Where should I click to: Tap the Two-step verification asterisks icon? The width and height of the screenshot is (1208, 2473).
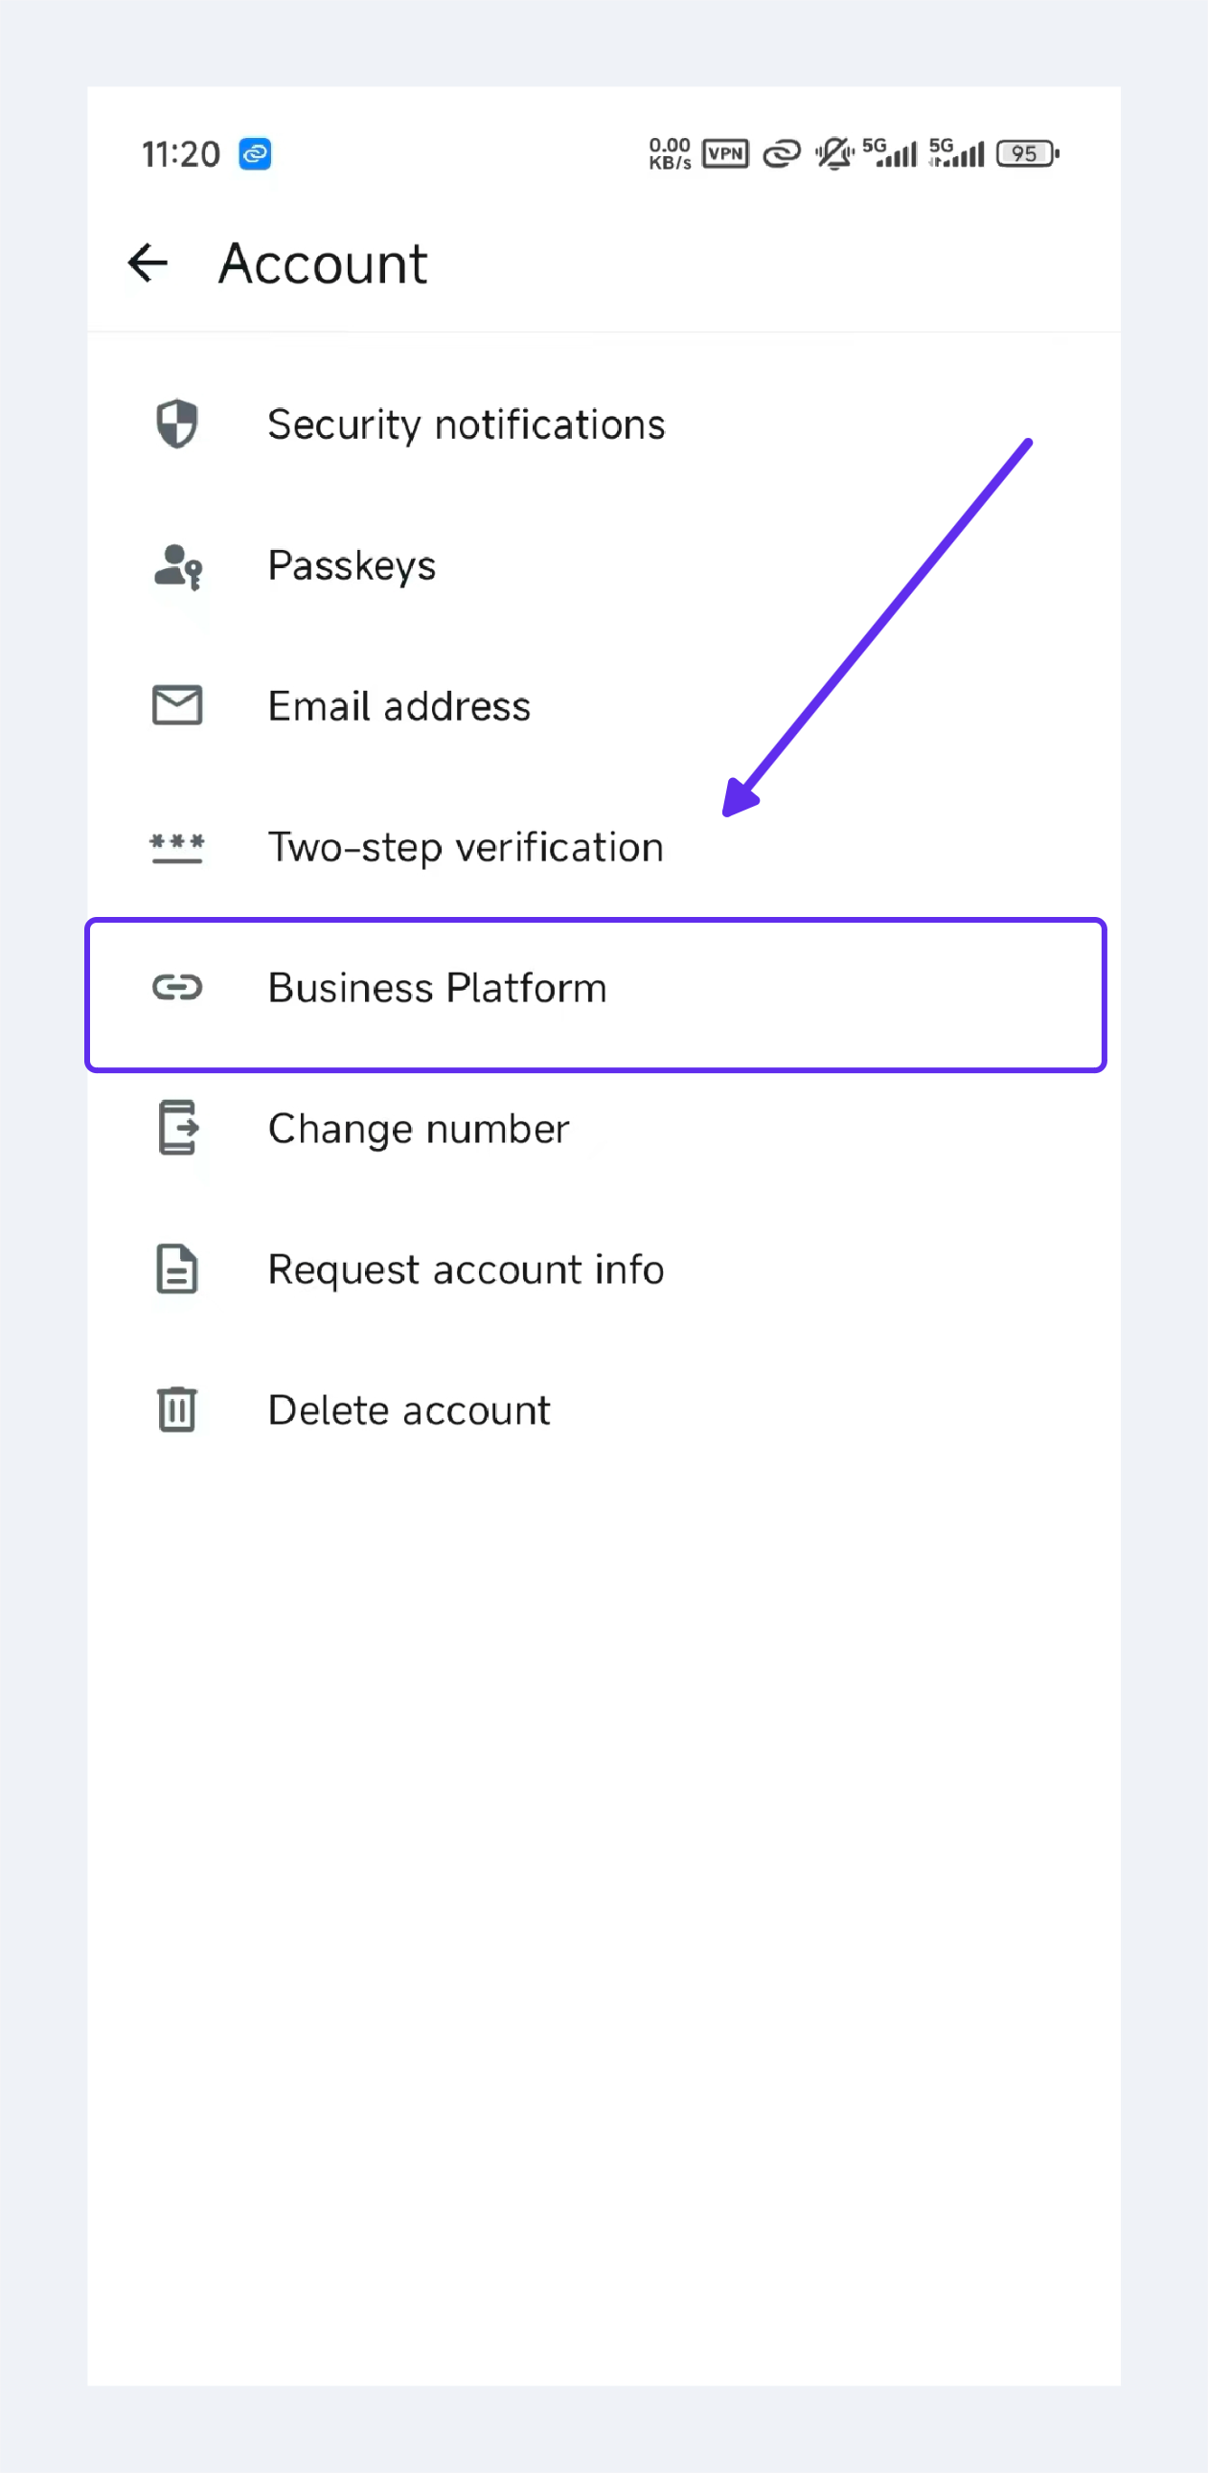(177, 847)
